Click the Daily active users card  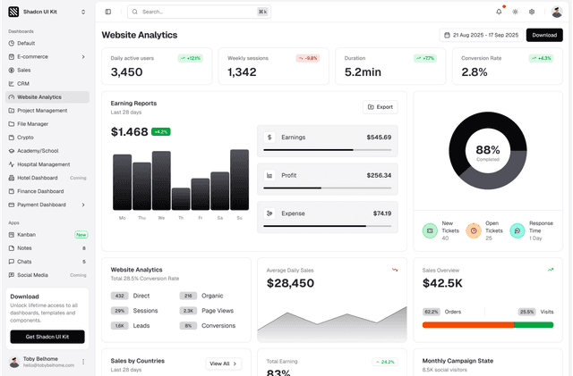click(x=157, y=66)
